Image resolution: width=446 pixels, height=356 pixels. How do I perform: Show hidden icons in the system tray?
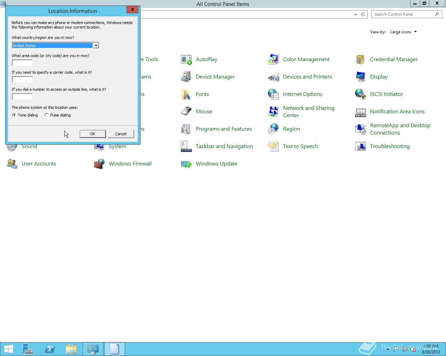388,349
